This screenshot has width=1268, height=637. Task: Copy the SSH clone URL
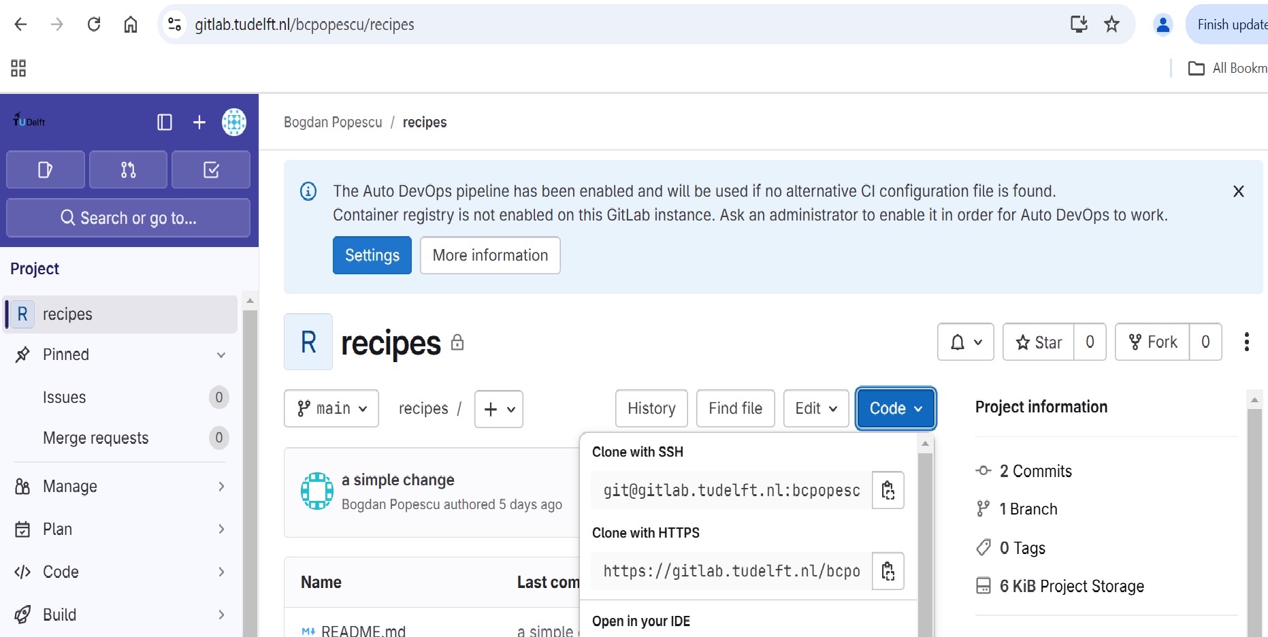[x=888, y=490]
